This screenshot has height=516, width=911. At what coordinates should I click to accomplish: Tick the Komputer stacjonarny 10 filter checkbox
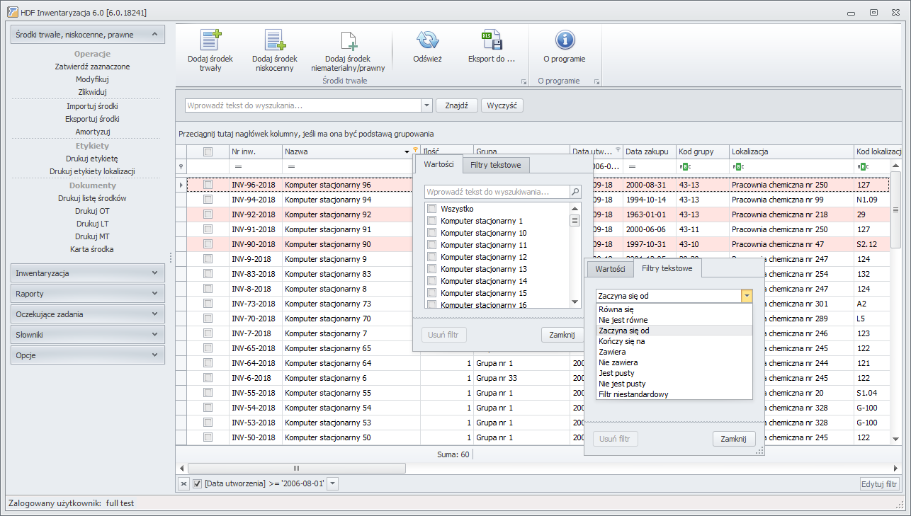tap(432, 233)
